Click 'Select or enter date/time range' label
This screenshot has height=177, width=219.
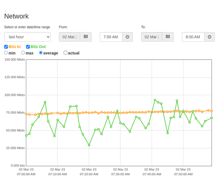click(x=27, y=27)
